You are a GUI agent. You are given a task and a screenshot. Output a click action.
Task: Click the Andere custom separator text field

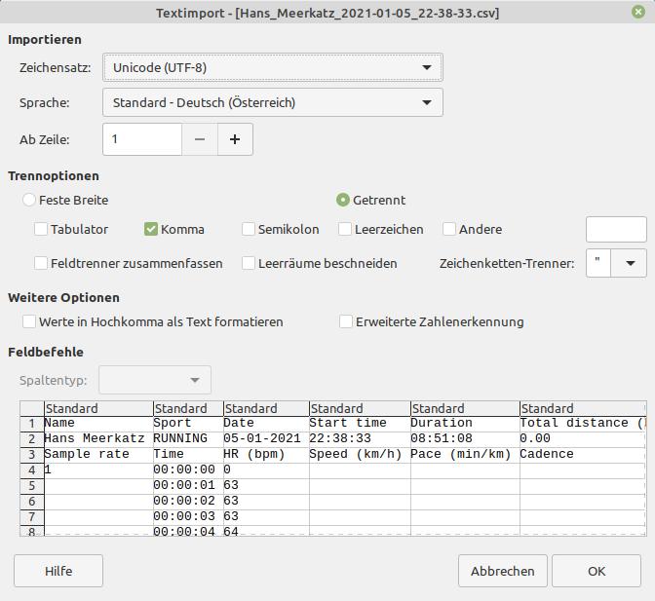(616, 229)
